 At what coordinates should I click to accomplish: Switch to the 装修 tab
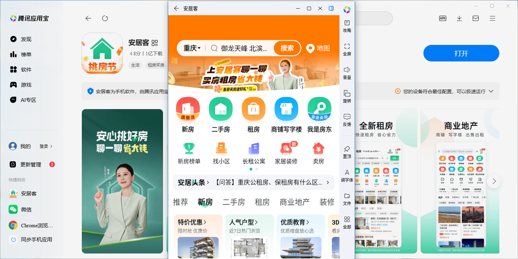coord(327,202)
